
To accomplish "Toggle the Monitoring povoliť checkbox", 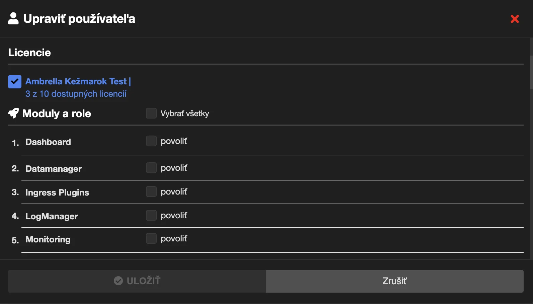I will (151, 238).
